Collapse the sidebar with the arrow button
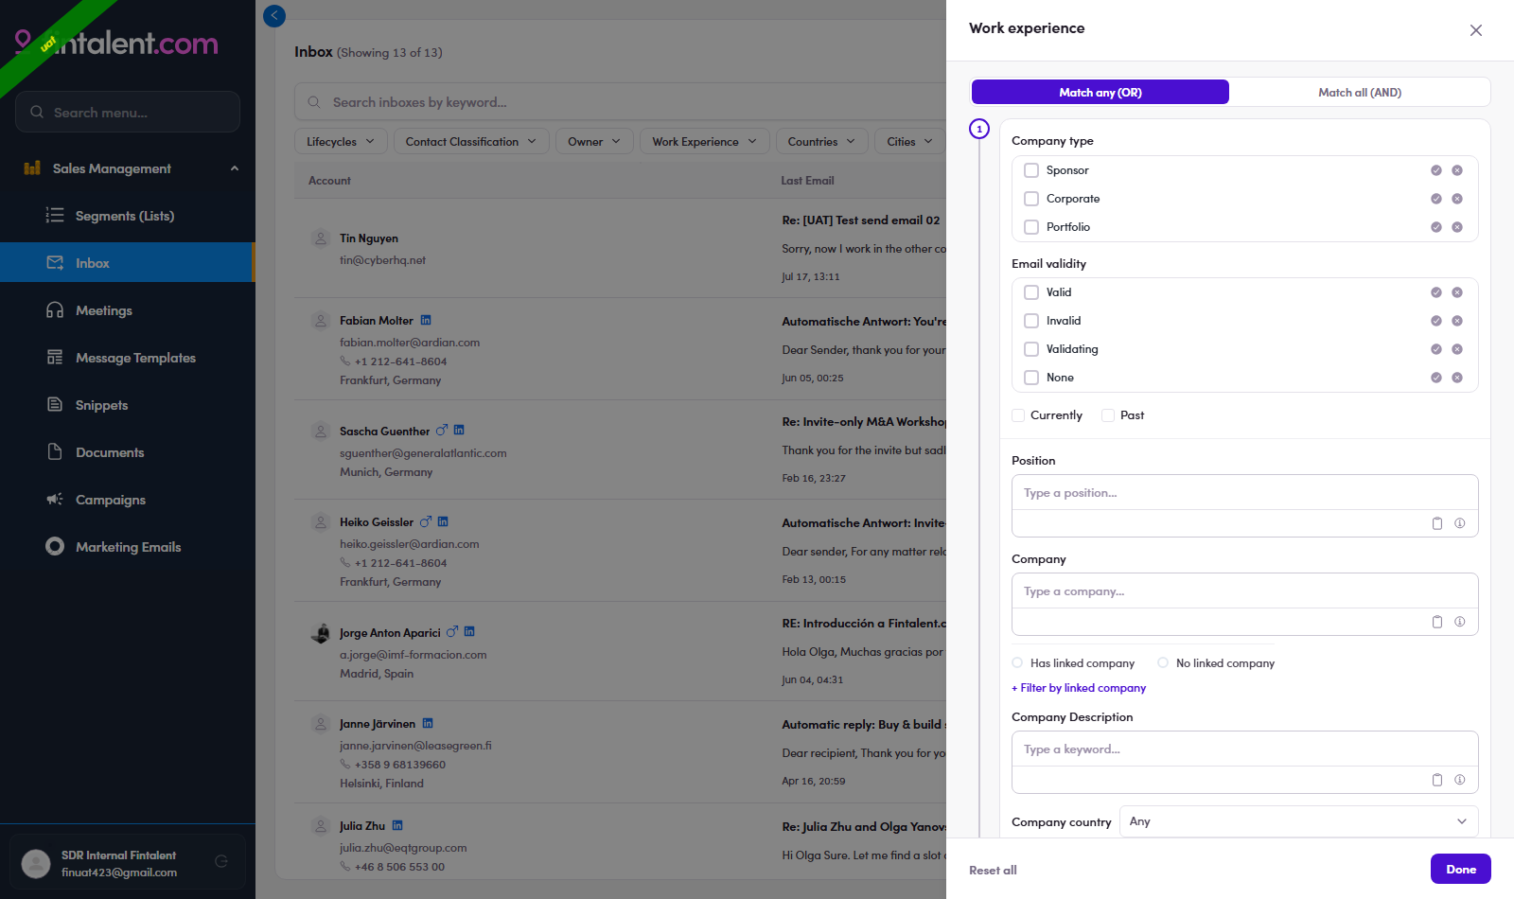The height and width of the screenshot is (899, 1514). (274, 15)
